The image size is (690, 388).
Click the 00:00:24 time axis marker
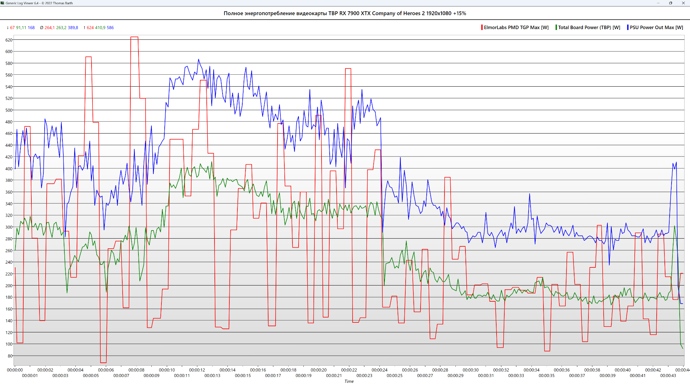pos(379,370)
